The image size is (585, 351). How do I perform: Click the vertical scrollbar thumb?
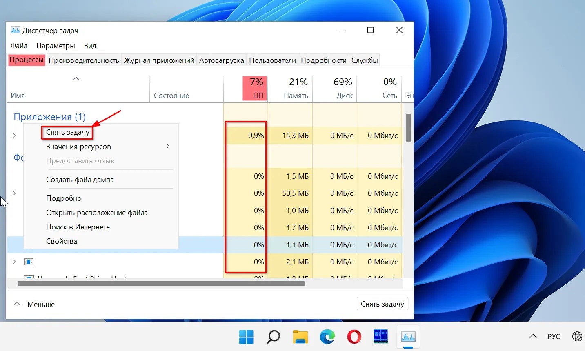click(408, 127)
